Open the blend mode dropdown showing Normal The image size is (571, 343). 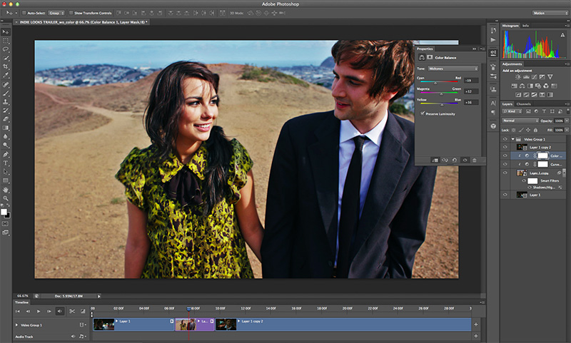520,121
